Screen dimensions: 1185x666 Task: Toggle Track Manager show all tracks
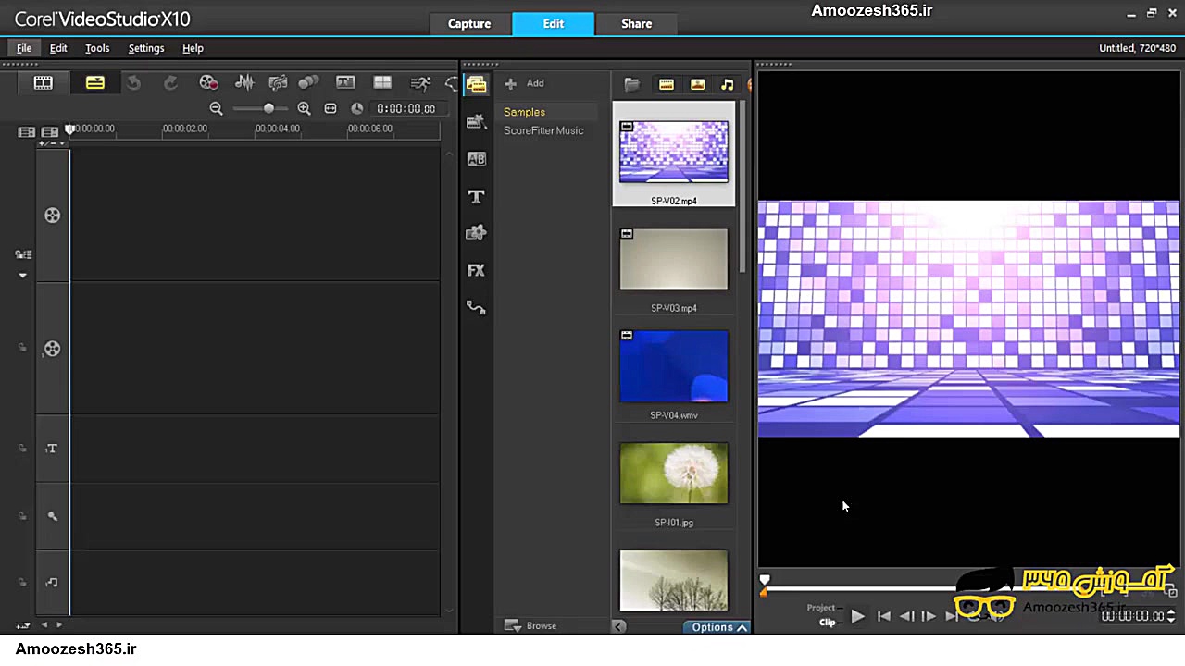(x=27, y=132)
